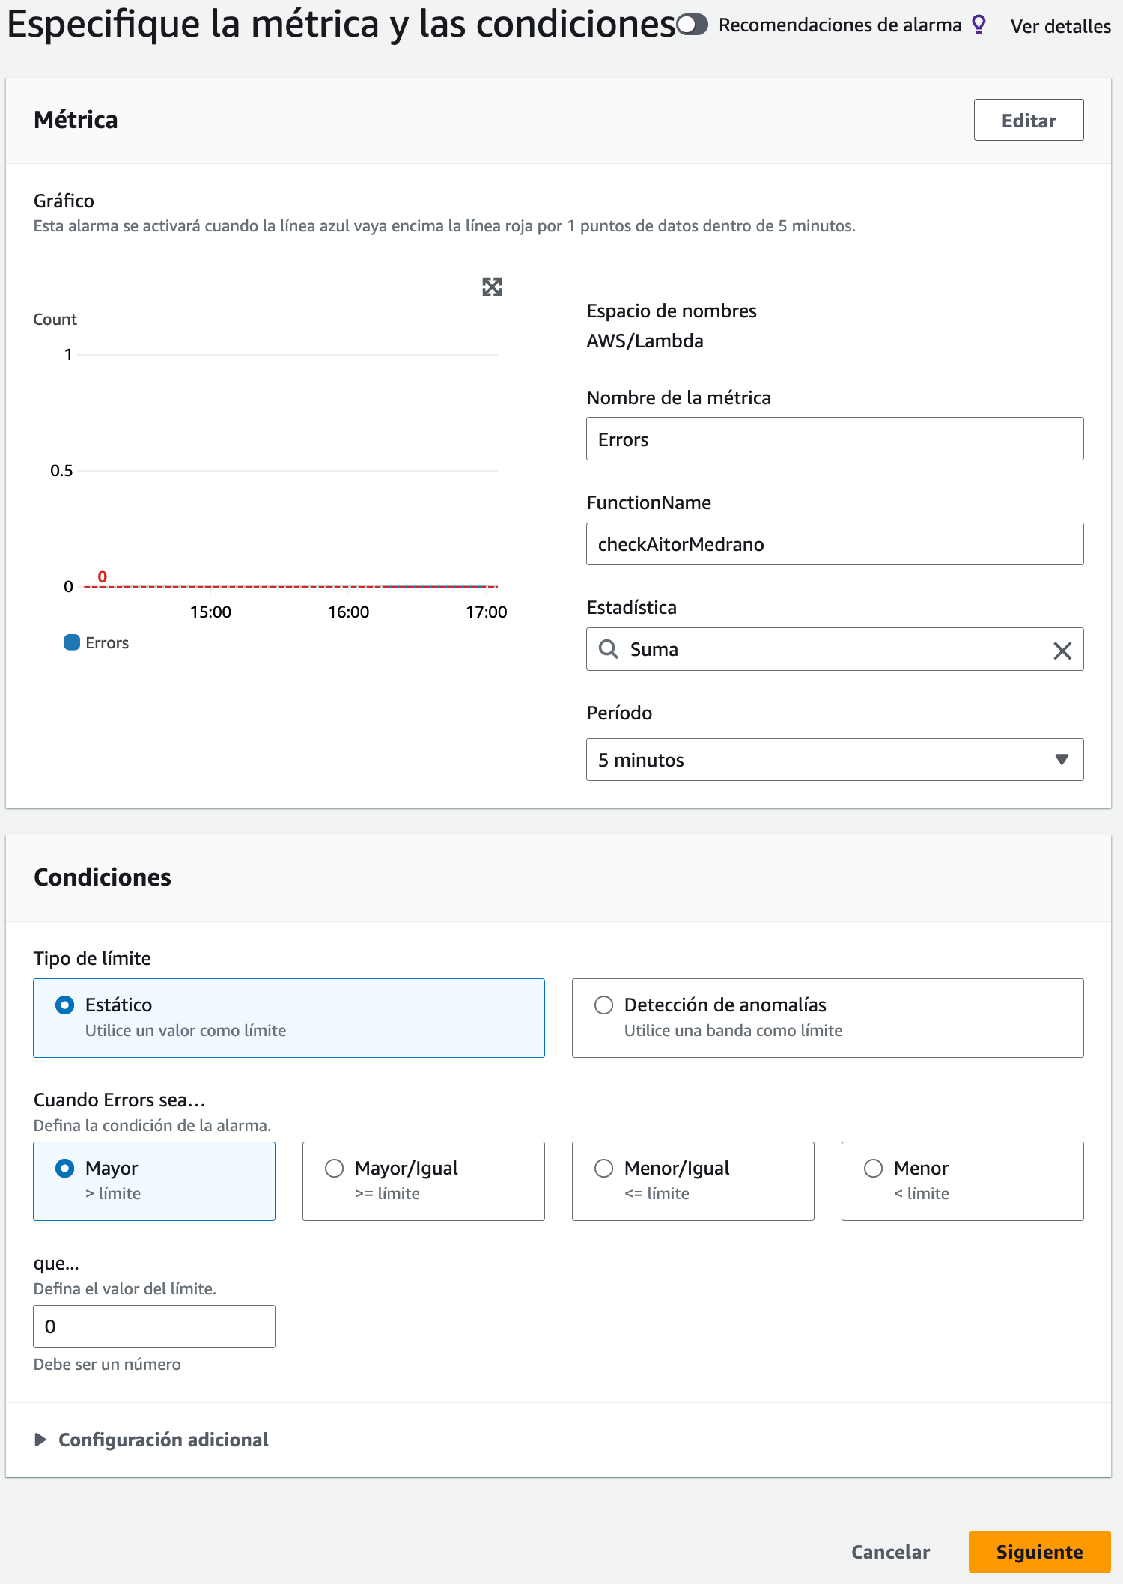This screenshot has height=1584, width=1123.
Task: Click the 15:00 time axis label
Action: pos(210,612)
